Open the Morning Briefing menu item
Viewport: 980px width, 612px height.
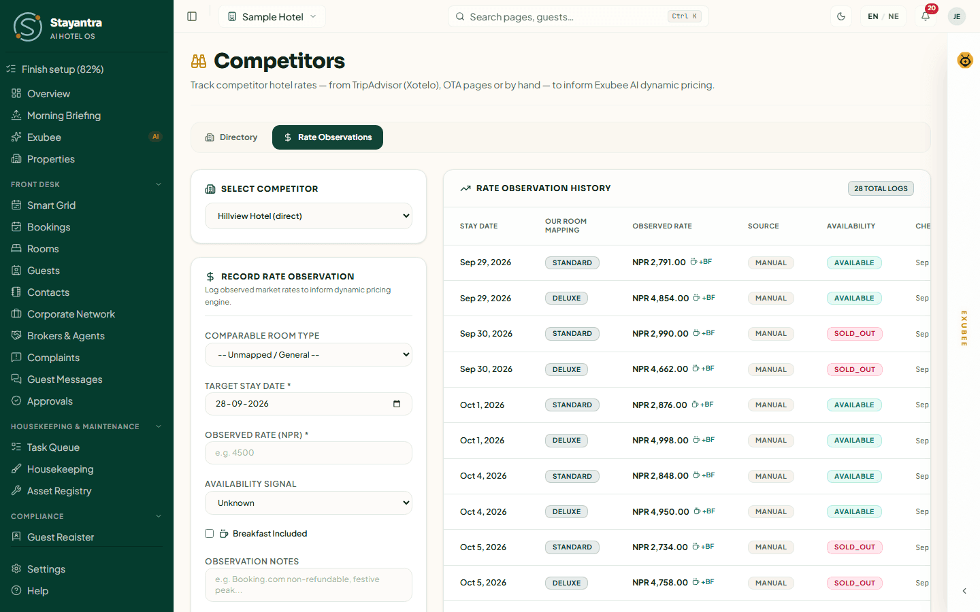tap(86, 116)
